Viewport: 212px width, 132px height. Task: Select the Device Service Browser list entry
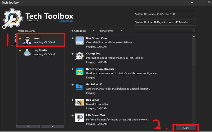[130, 73]
